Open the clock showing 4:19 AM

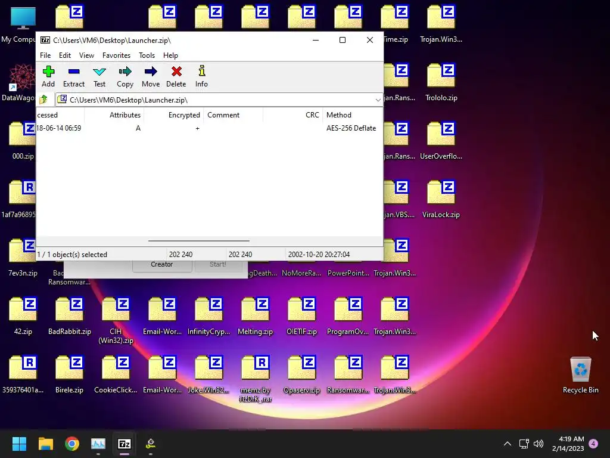568,444
